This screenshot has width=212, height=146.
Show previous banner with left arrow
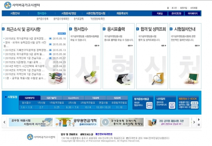click(x=4, y=122)
